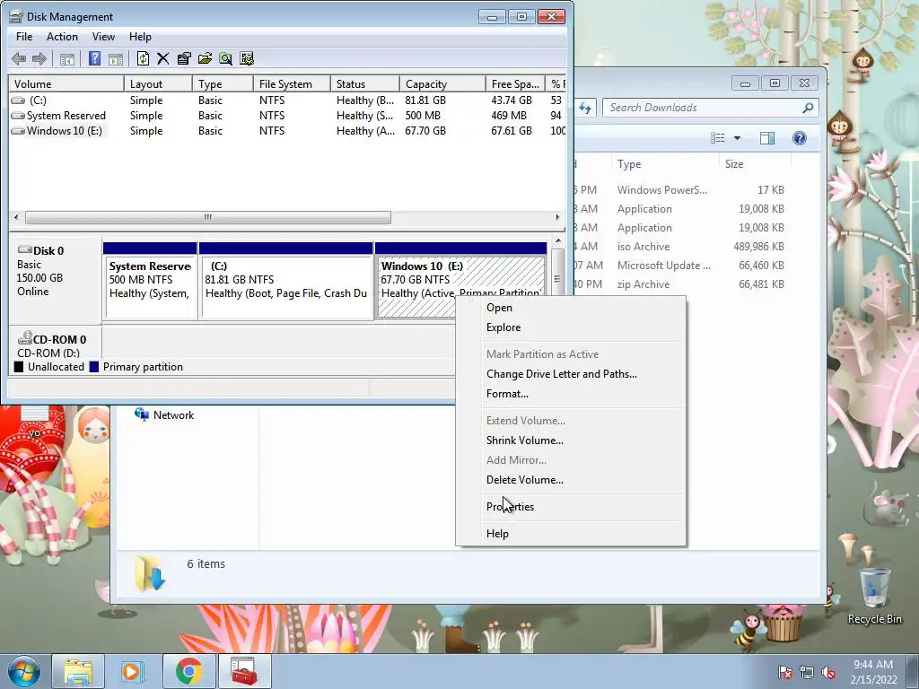Open Help via the blue question mark icon
The width and height of the screenshot is (919, 689).
tap(94, 58)
